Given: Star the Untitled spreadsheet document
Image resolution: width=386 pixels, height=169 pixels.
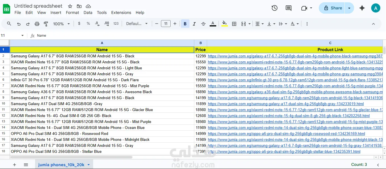Looking at the screenshot, I should tap(70, 6).
